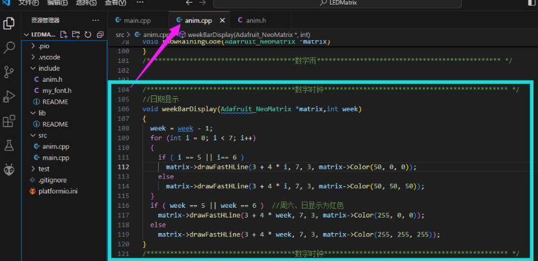The height and width of the screenshot is (261, 538).
Task: Click the navigate forward arrow in title bar
Action: click(x=202, y=3)
